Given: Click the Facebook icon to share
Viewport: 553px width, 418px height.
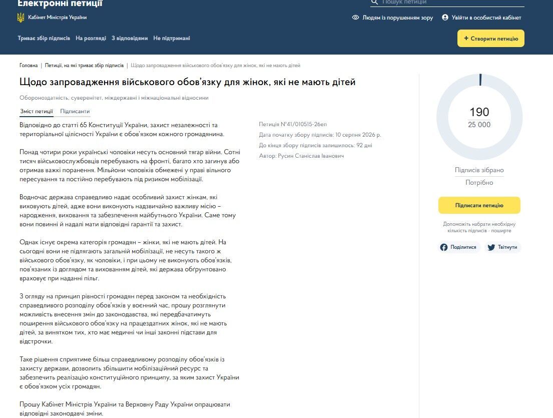Looking at the screenshot, I should [444, 247].
